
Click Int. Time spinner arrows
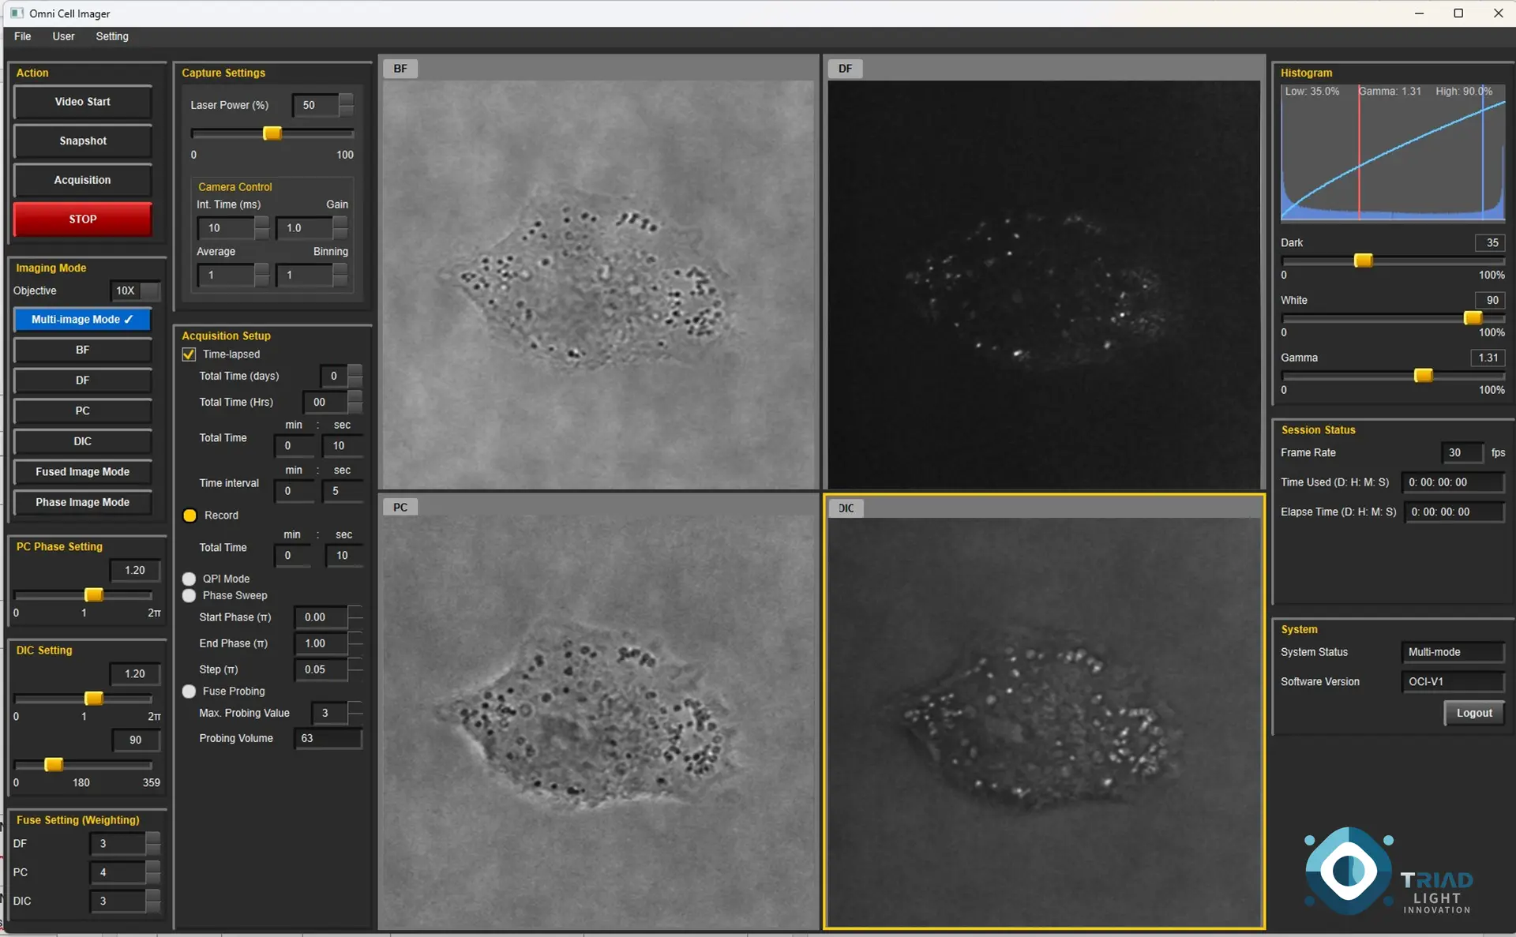coord(261,228)
